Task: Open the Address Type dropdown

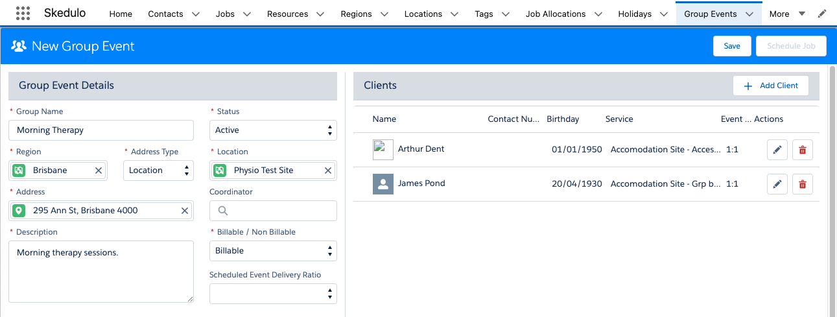Action: (x=158, y=170)
